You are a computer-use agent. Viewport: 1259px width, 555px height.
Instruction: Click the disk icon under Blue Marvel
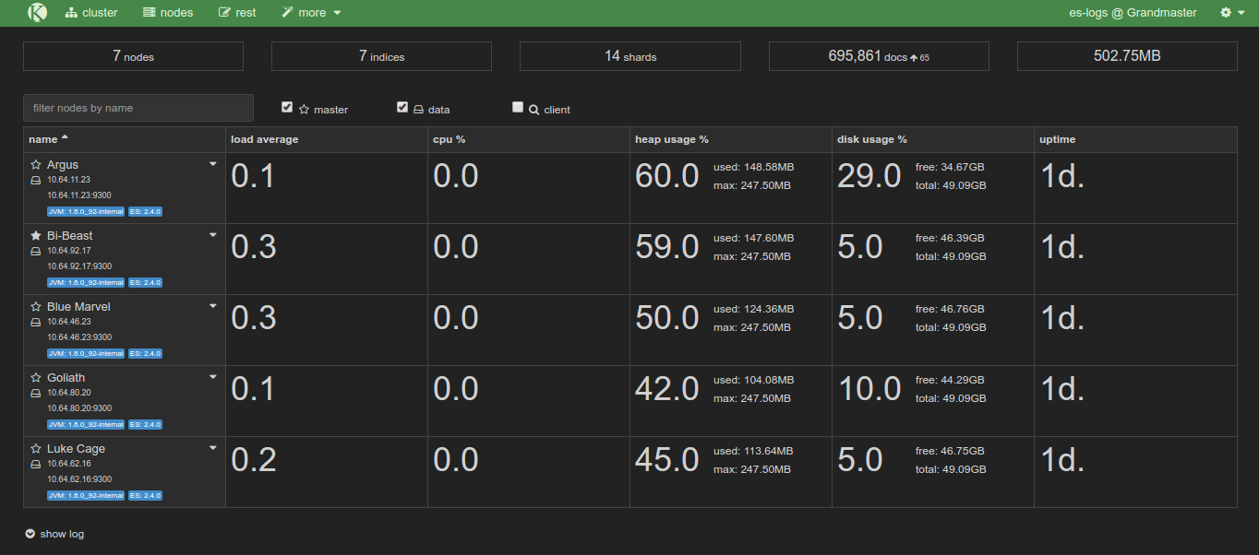(x=36, y=322)
